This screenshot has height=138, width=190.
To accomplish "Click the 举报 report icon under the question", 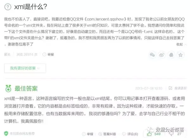I will 44,54.
